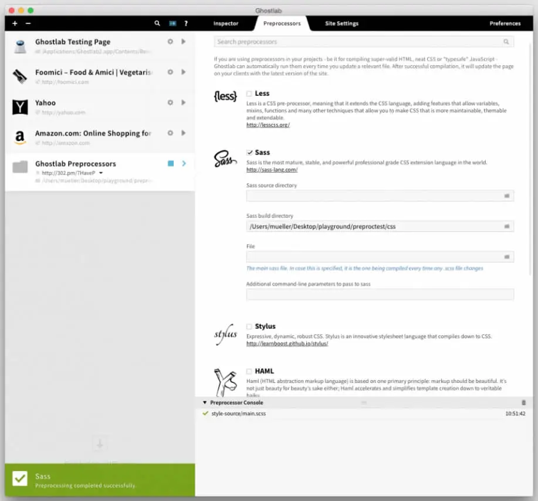Click the 10:51:42 console timestamp
The width and height of the screenshot is (538, 501).
(515, 413)
